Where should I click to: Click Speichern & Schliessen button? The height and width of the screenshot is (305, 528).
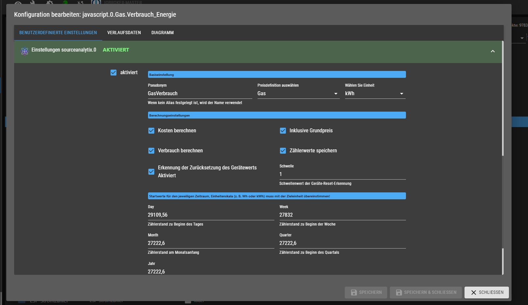point(426,293)
